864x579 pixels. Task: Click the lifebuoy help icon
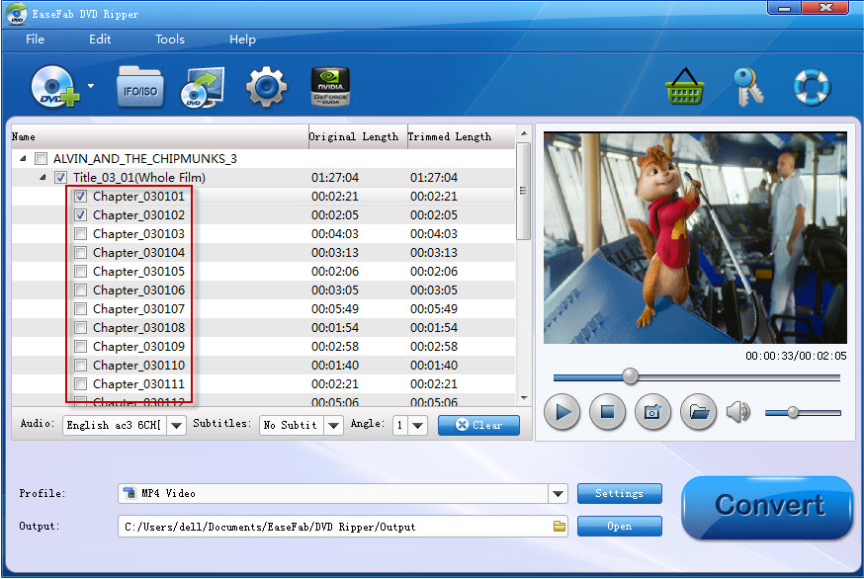click(811, 87)
